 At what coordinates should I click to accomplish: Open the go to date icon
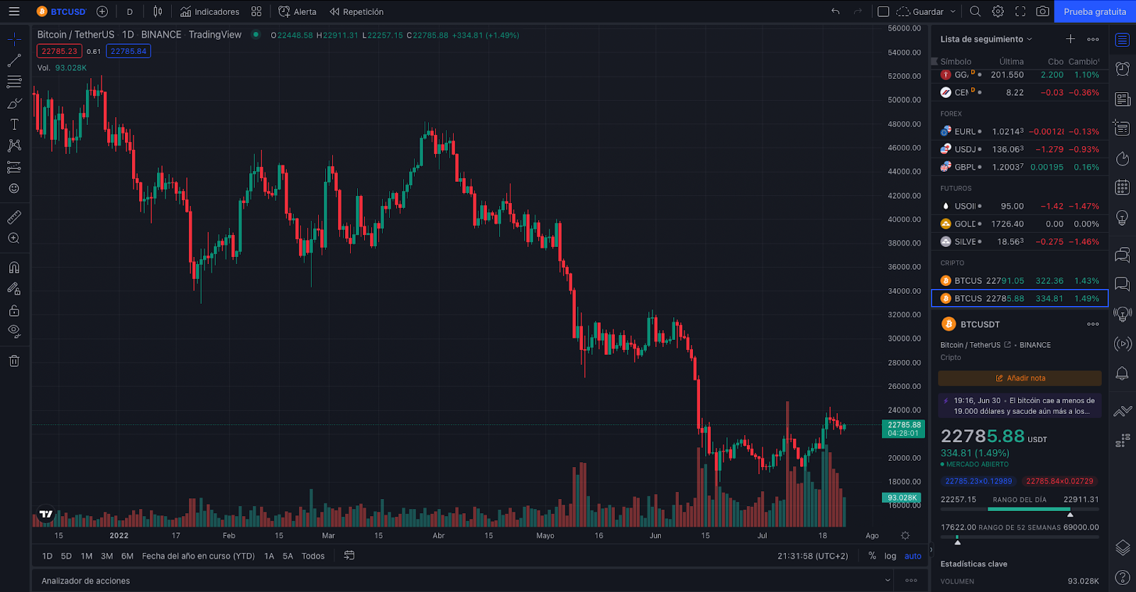pyautogui.click(x=349, y=556)
